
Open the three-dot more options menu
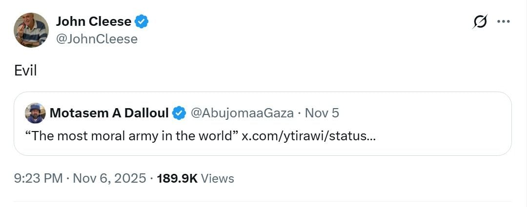click(x=503, y=21)
